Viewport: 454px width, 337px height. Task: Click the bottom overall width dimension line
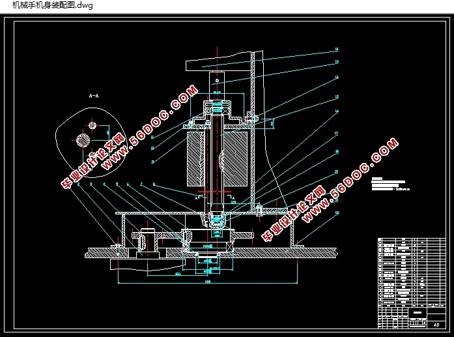point(208,283)
